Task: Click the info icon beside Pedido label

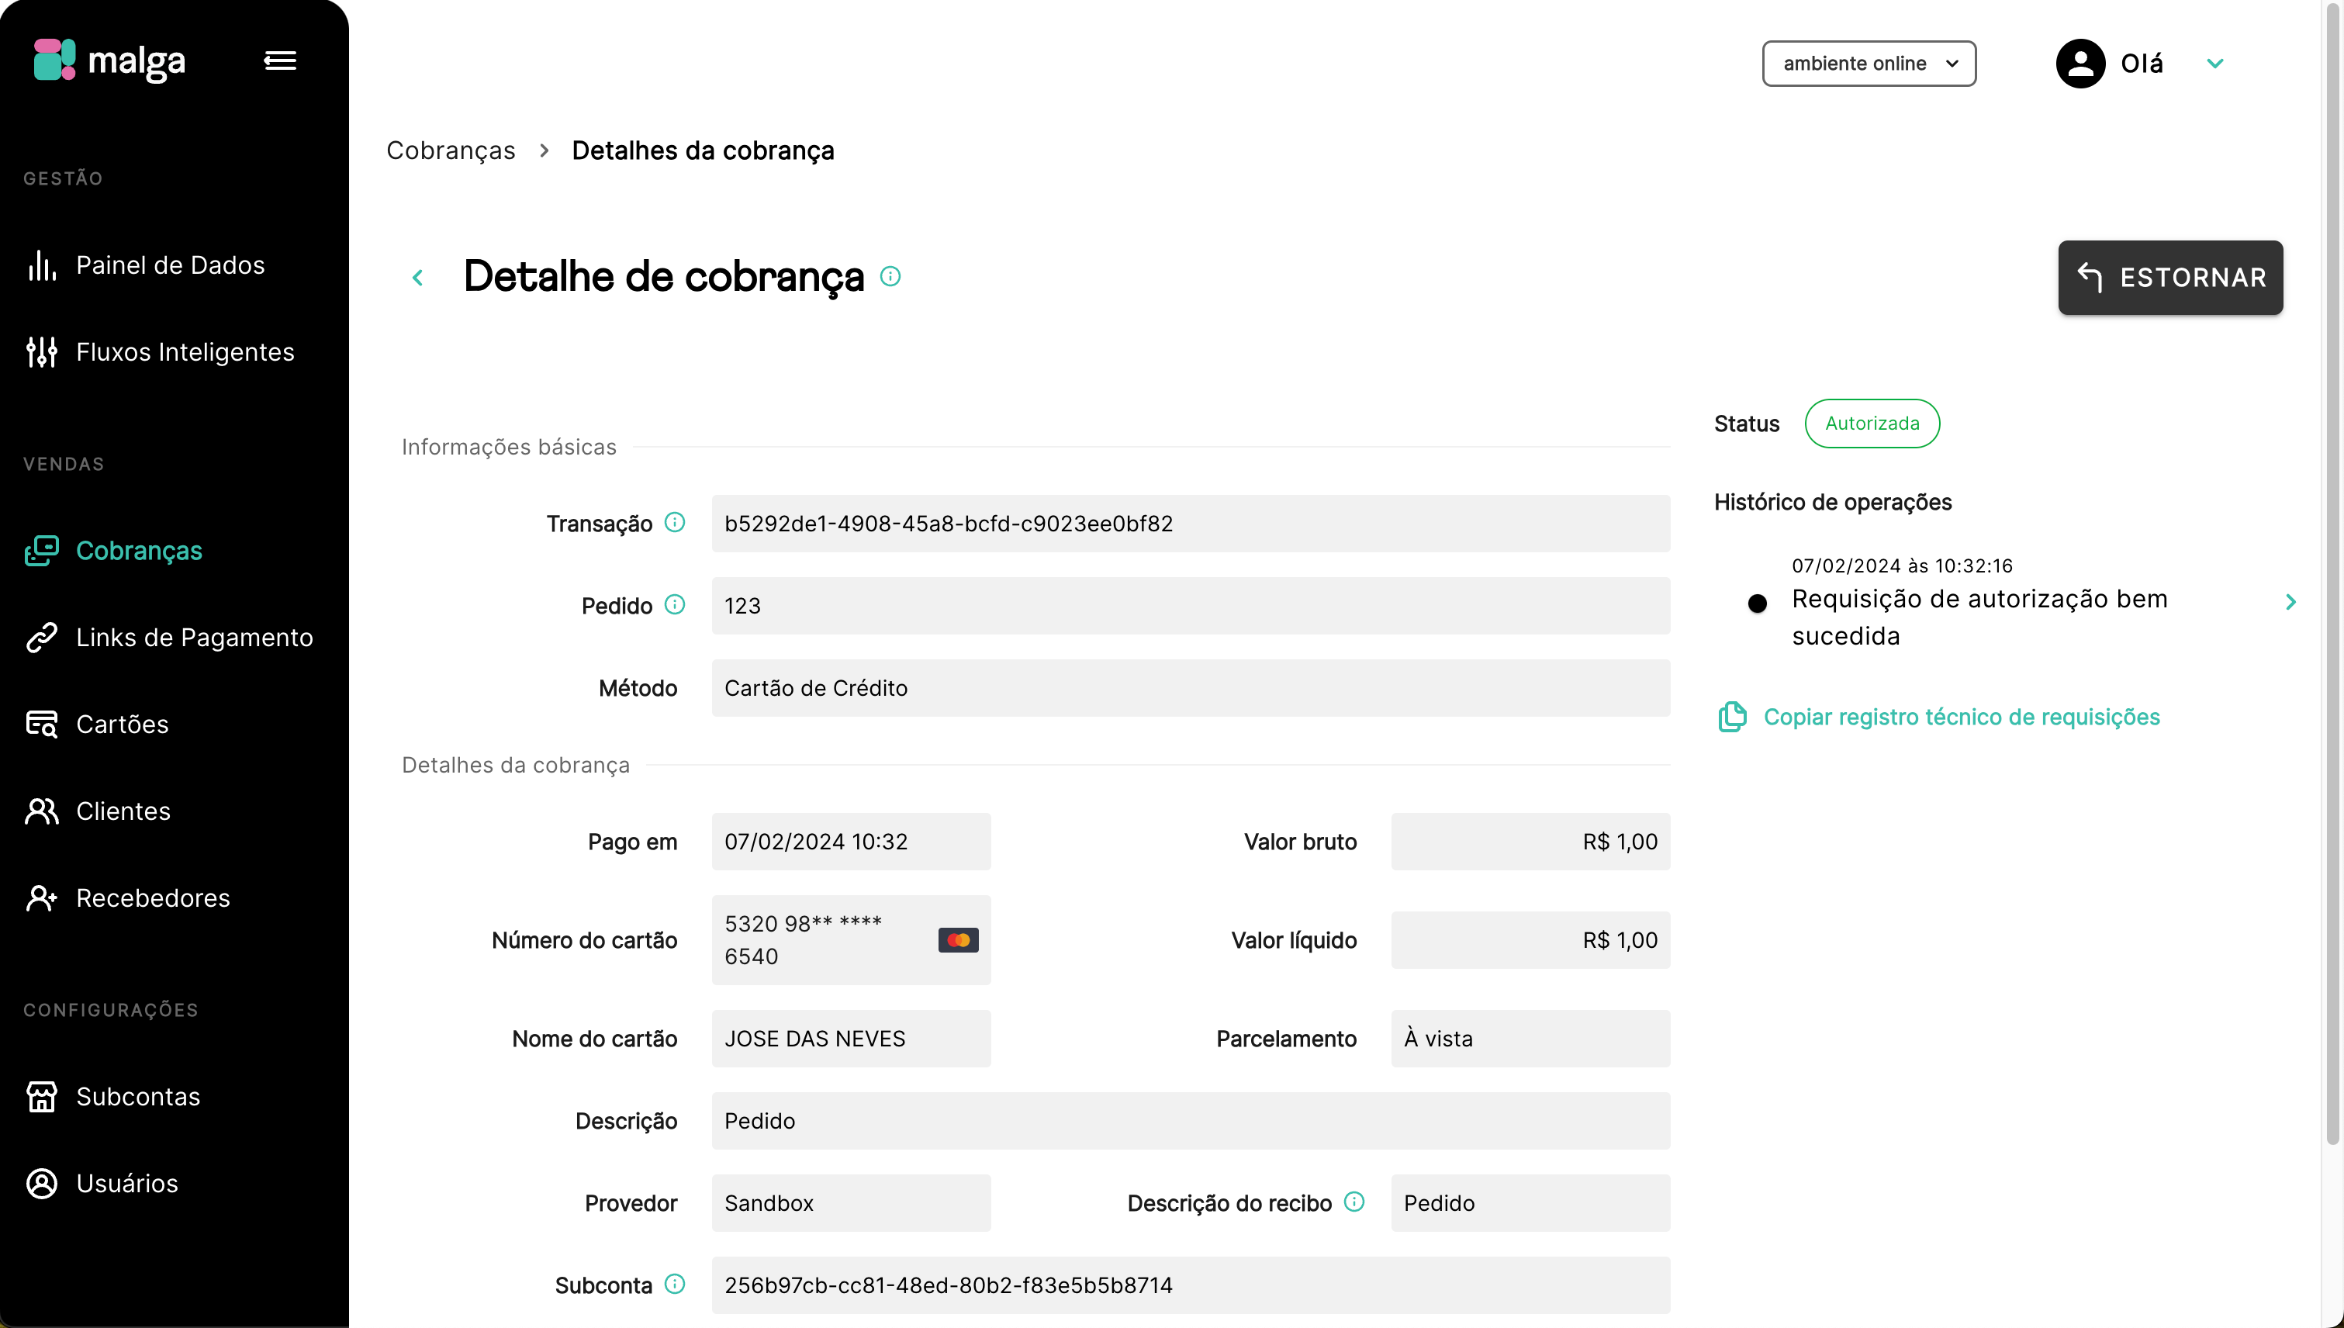Action: 675,605
